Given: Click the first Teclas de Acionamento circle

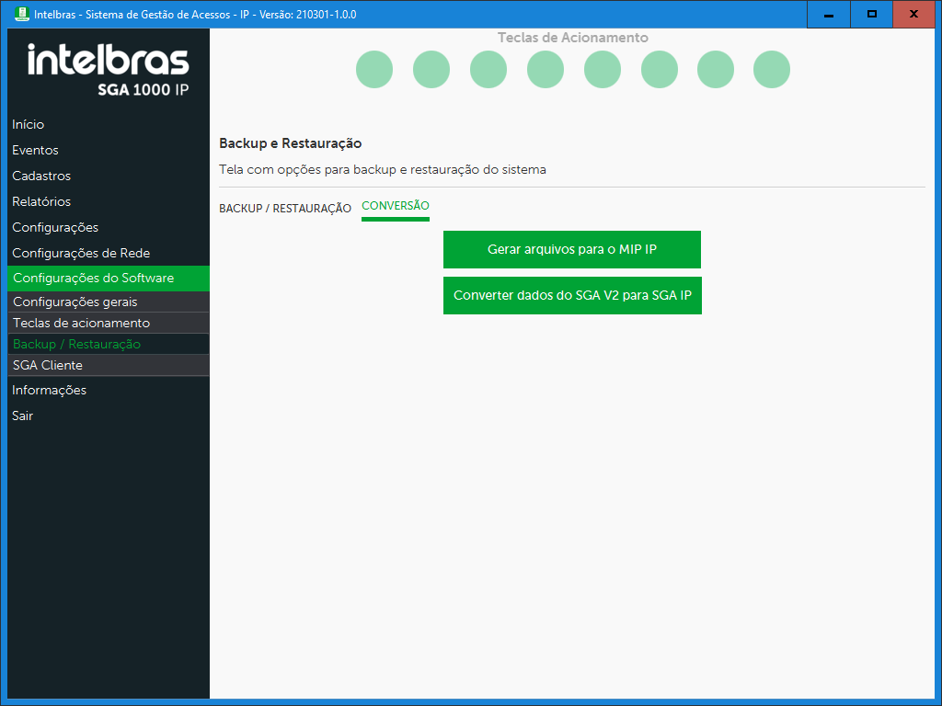Looking at the screenshot, I should (x=374, y=70).
